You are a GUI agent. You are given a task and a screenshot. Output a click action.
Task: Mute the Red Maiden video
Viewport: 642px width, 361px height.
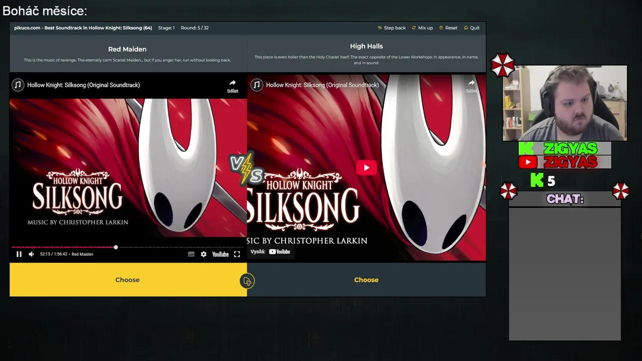[31, 254]
